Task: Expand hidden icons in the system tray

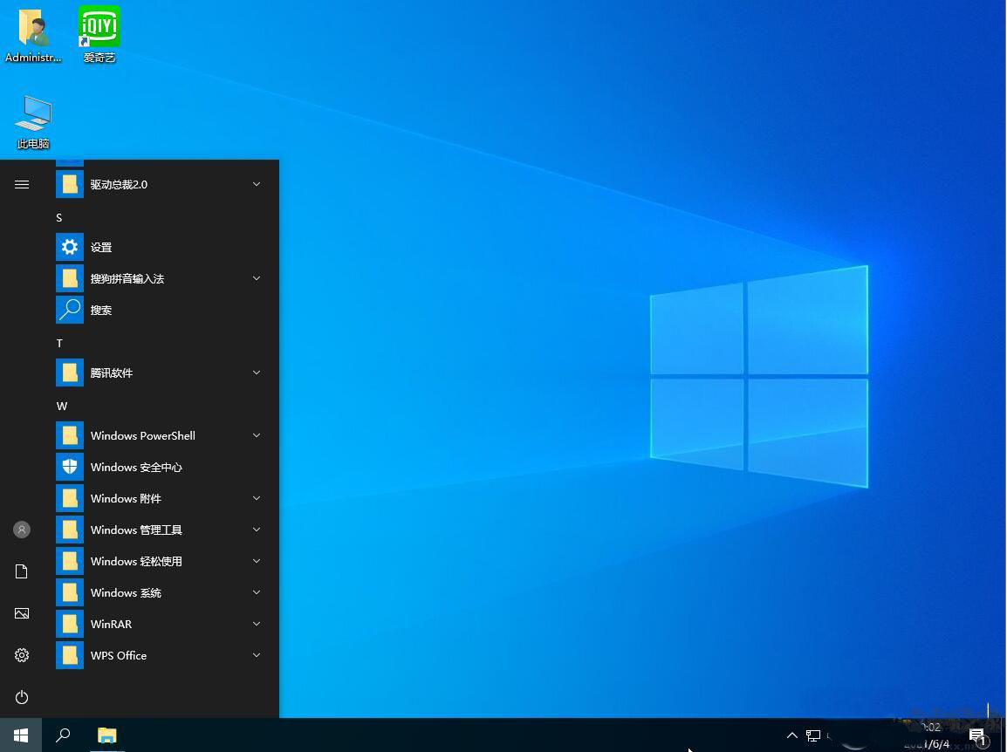Action: click(791, 735)
